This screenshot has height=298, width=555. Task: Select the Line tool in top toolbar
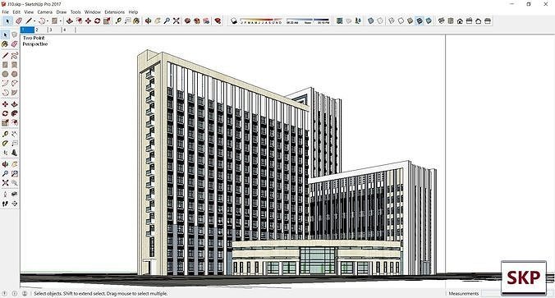click(29, 21)
